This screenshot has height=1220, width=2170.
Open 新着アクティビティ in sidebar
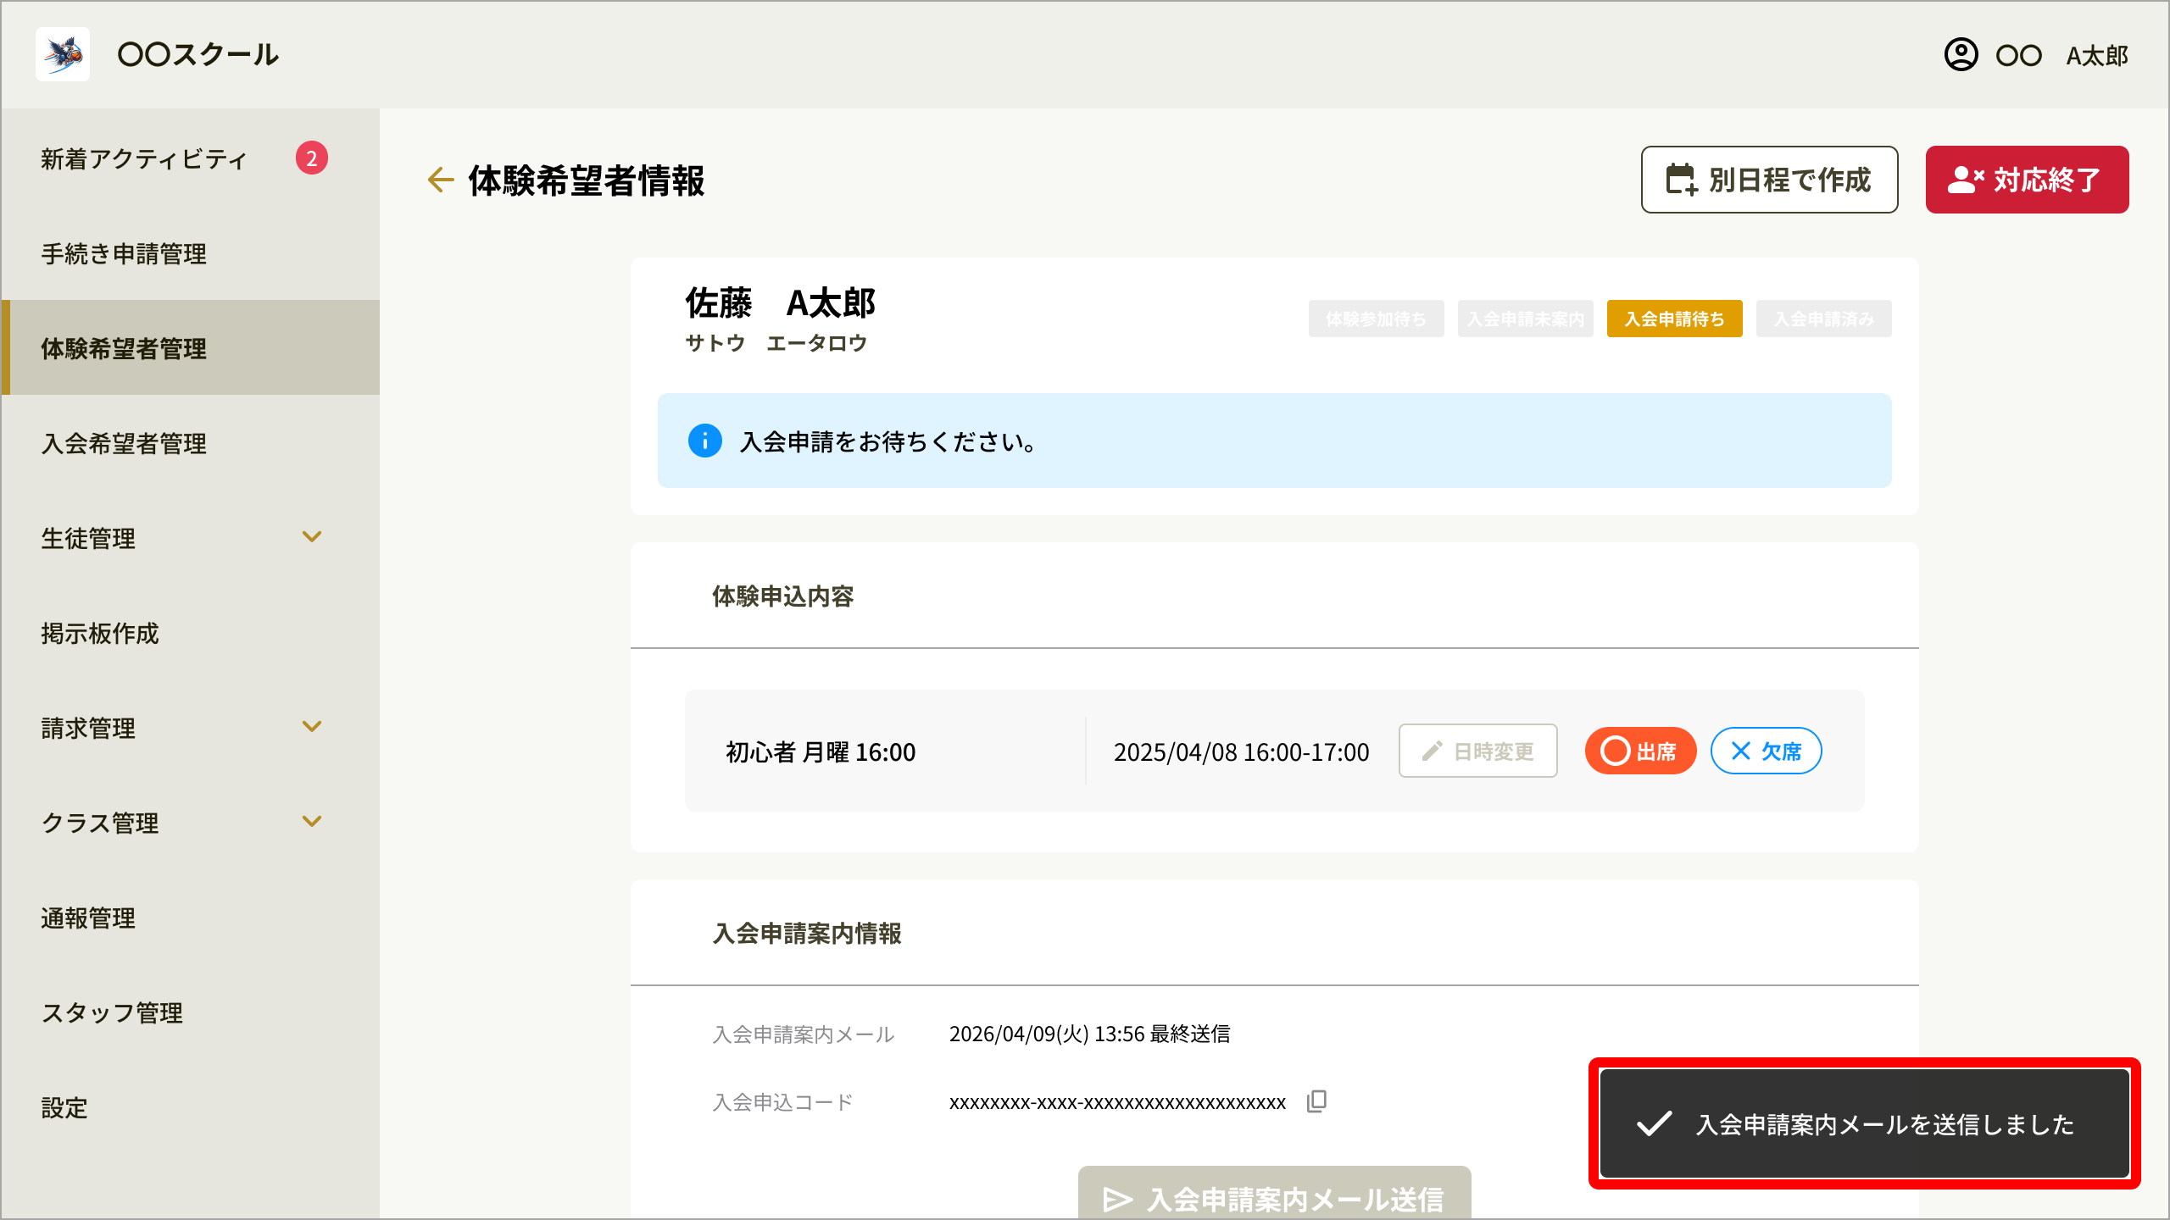pyautogui.click(x=191, y=158)
